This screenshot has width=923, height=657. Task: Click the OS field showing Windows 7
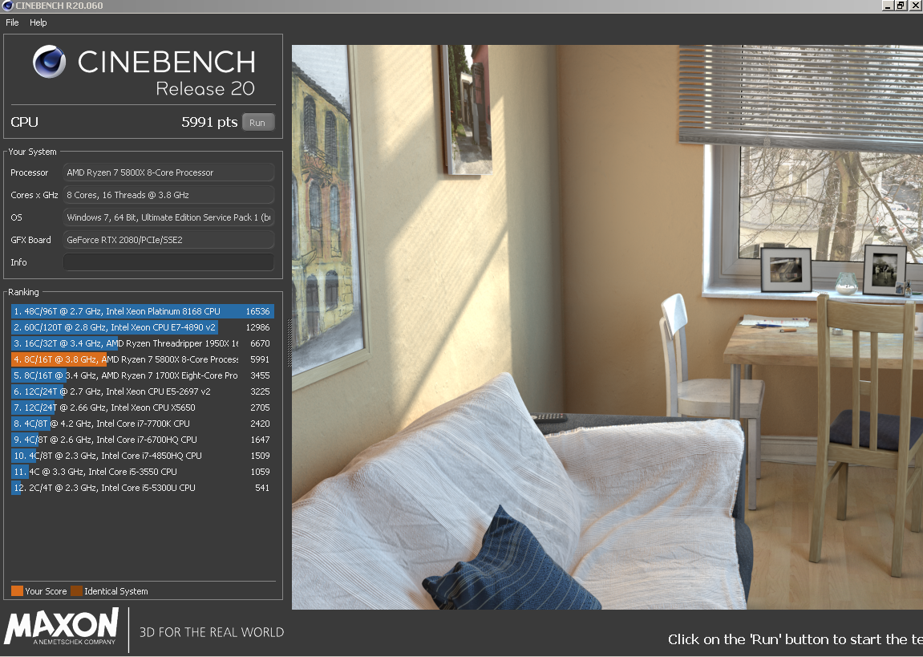point(168,217)
